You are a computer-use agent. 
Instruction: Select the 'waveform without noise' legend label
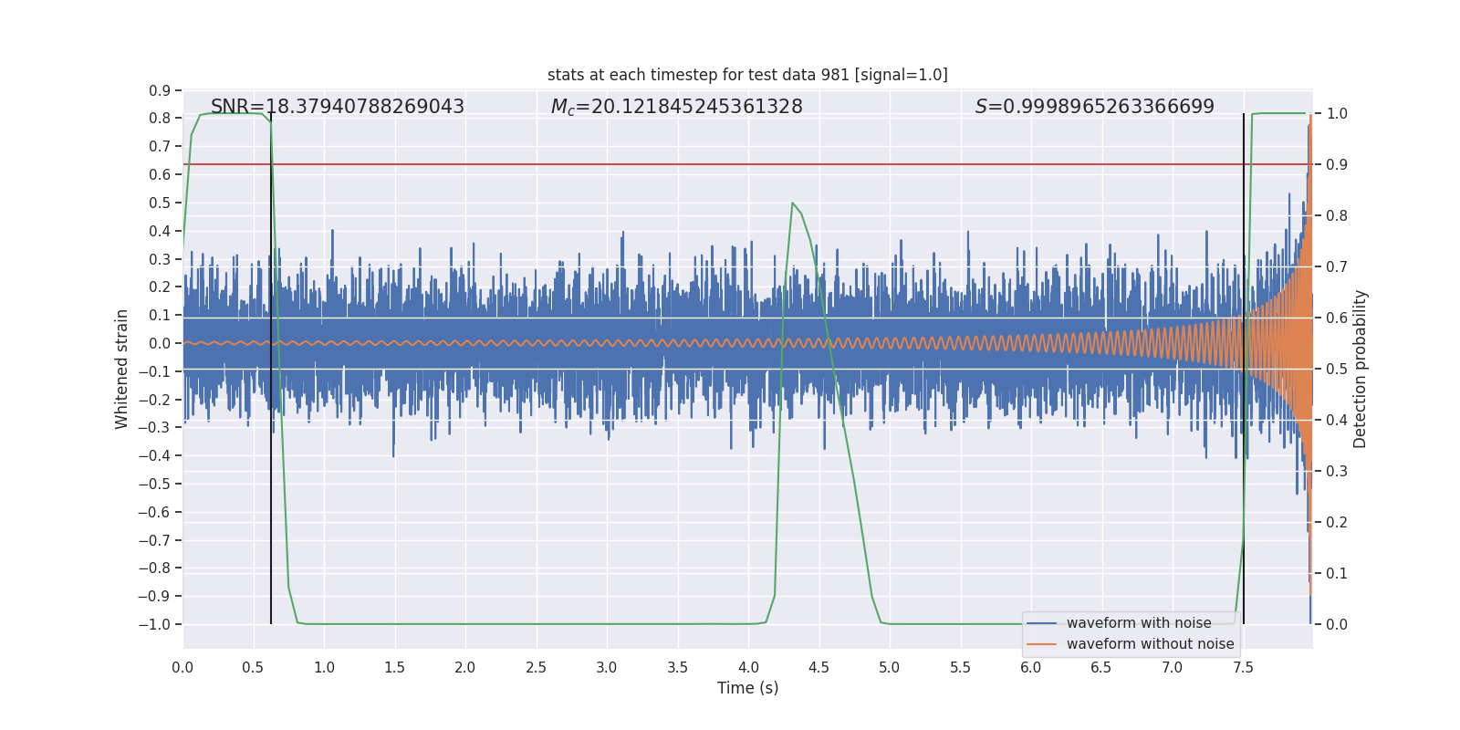[1150, 644]
